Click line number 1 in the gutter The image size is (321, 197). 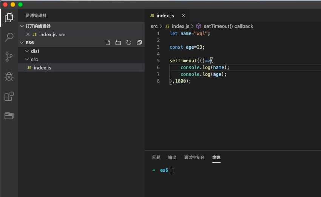point(158,33)
